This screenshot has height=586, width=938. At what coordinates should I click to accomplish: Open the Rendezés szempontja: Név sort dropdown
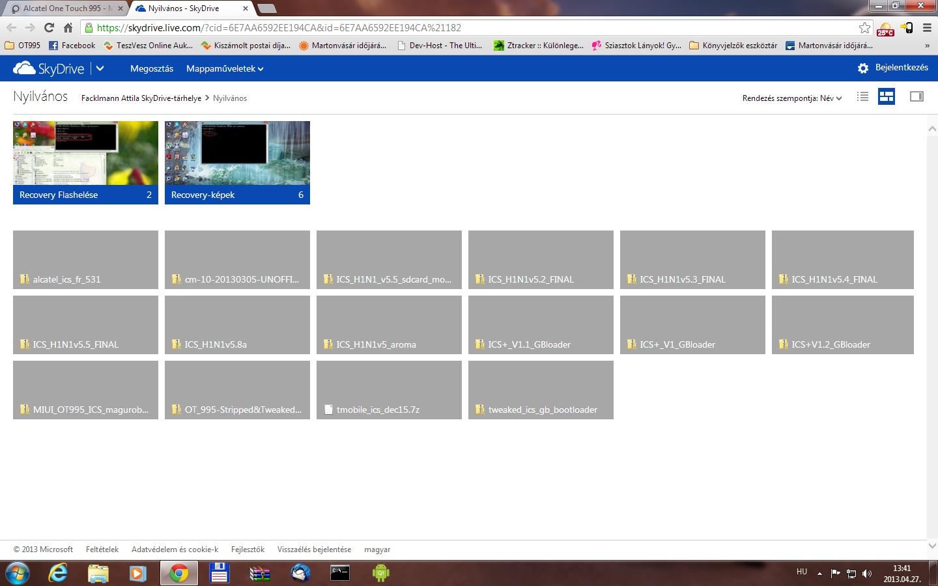click(792, 98)
